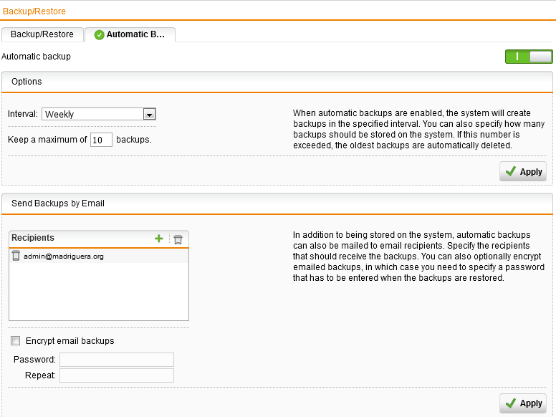The image size is (556, 417).
Task: Click the Interval dropdown arrow button
Action: [149, 114]
